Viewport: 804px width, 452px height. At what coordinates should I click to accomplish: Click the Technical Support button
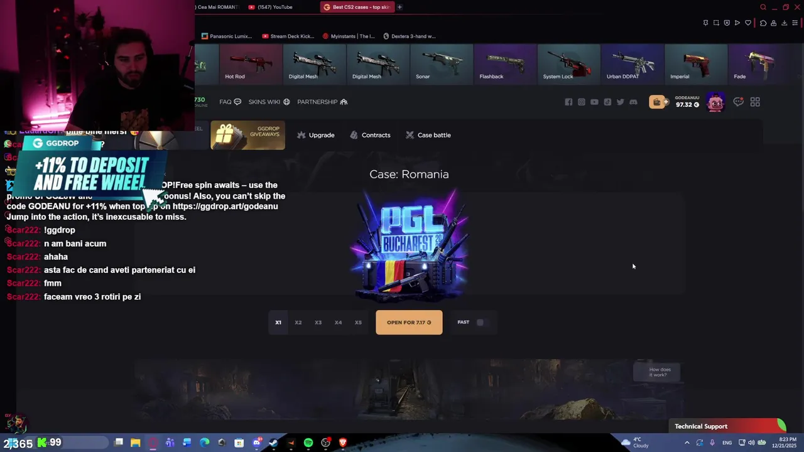727,426
